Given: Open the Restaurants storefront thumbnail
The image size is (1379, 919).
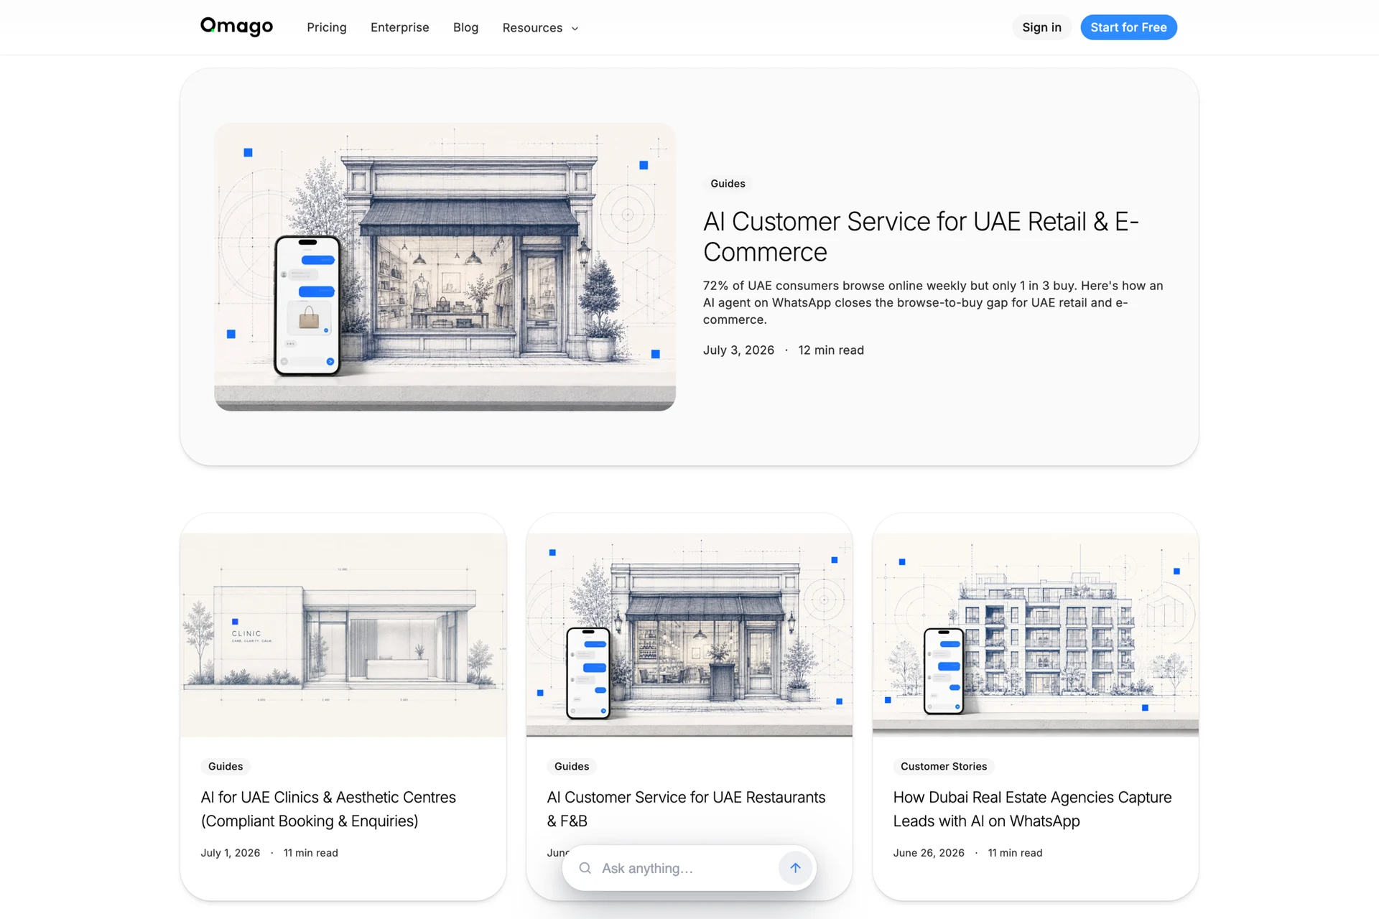Looking at the screenshot, I should 689,635.
